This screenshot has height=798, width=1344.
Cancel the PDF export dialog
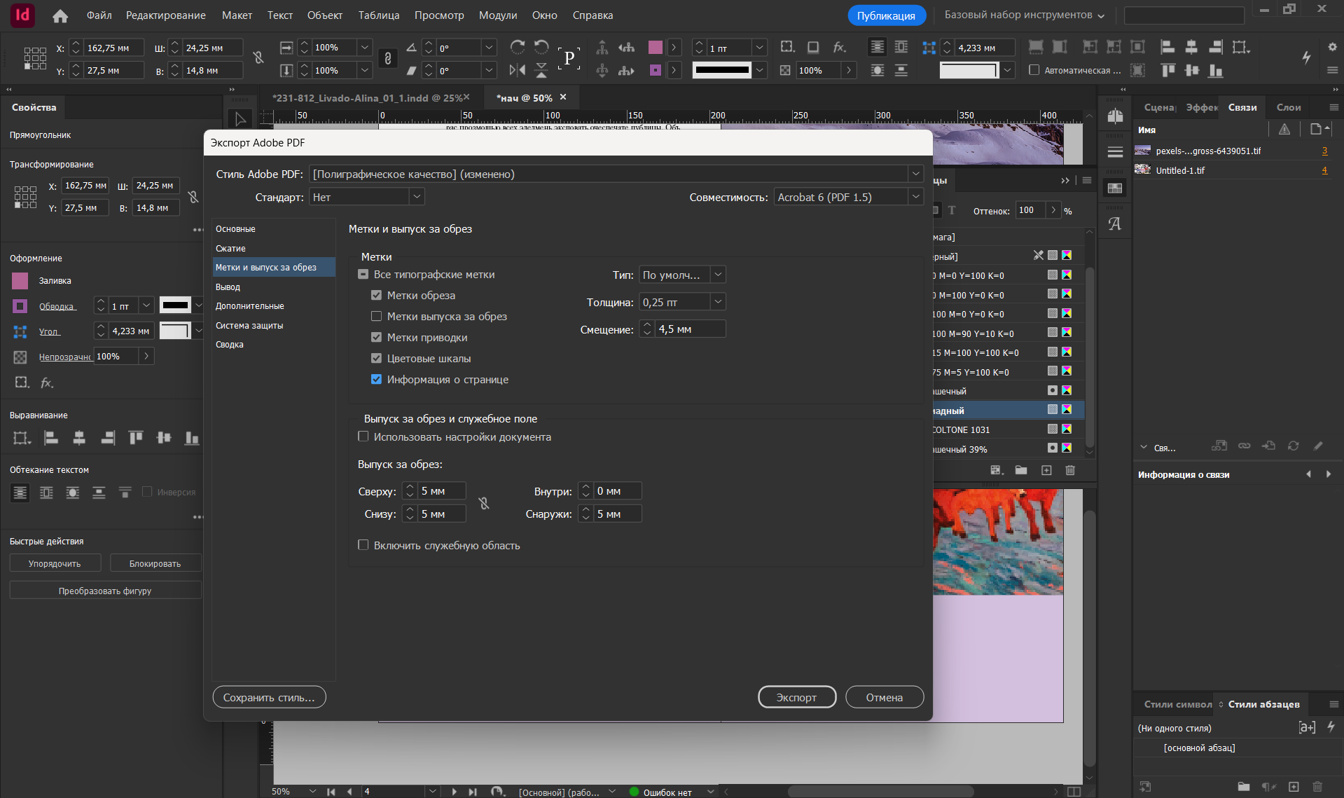tap(885, 697)
